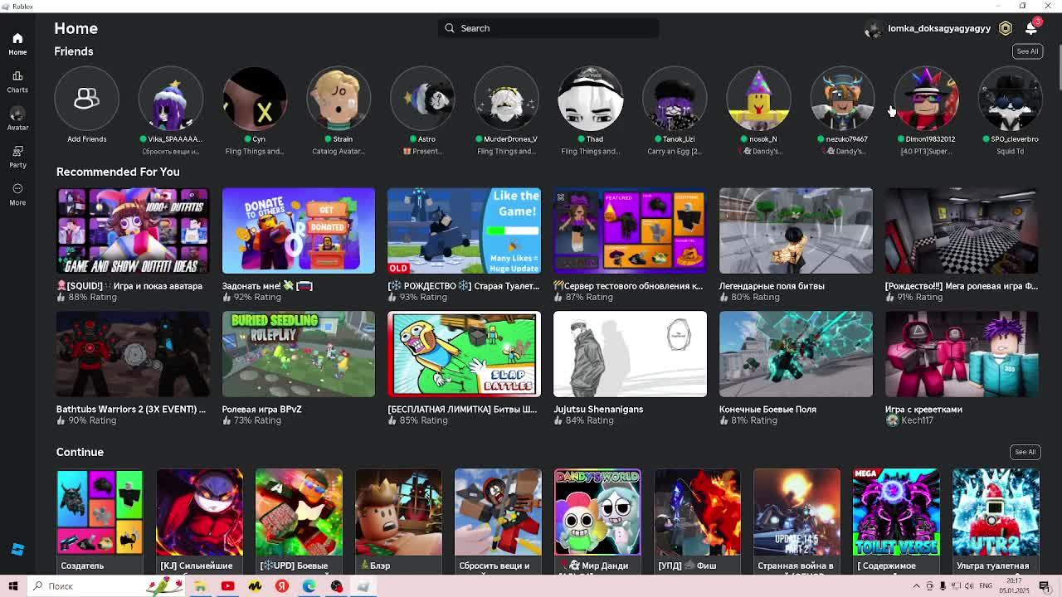Click the Recommended For You heading

[x=118, y=172]
